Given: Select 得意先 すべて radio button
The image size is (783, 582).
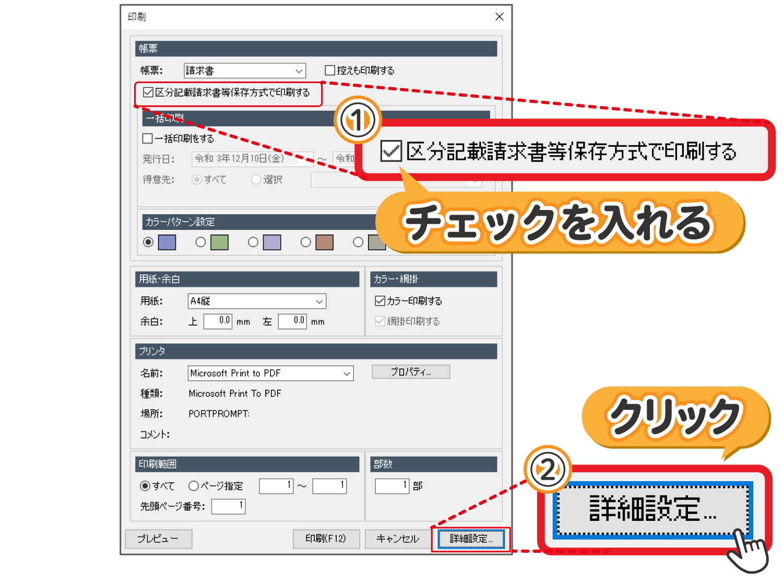Looking at the screenshot, I should click(x=197, y=179).
